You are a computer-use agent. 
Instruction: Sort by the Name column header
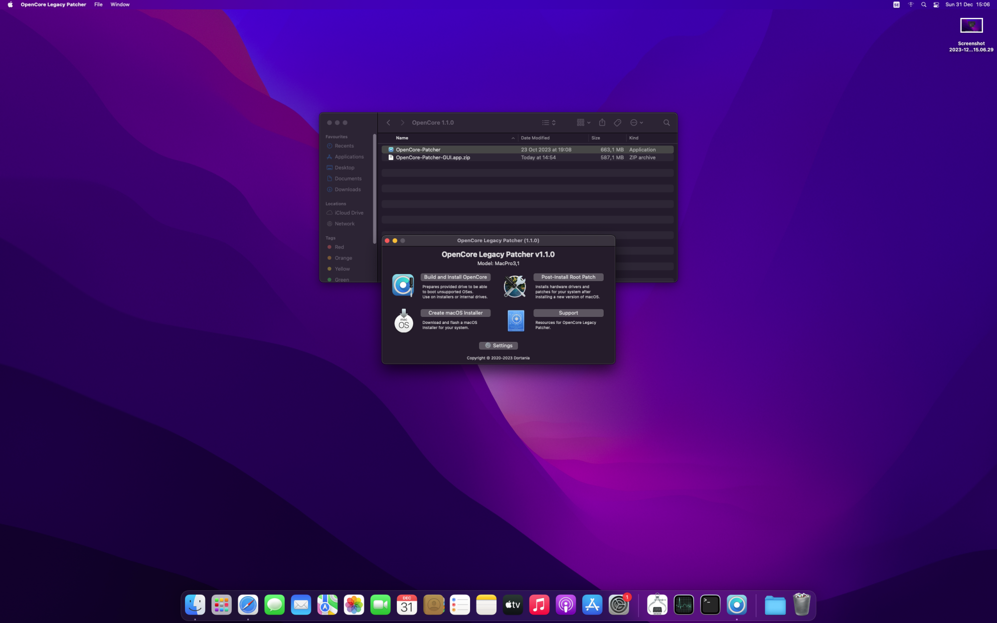pos(402,138)
